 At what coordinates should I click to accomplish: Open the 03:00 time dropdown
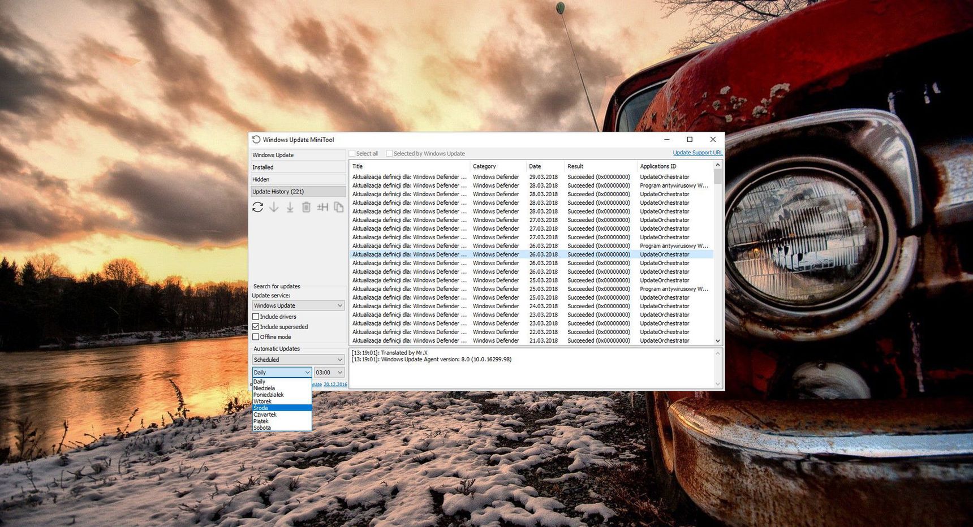(x=329, y=372)
